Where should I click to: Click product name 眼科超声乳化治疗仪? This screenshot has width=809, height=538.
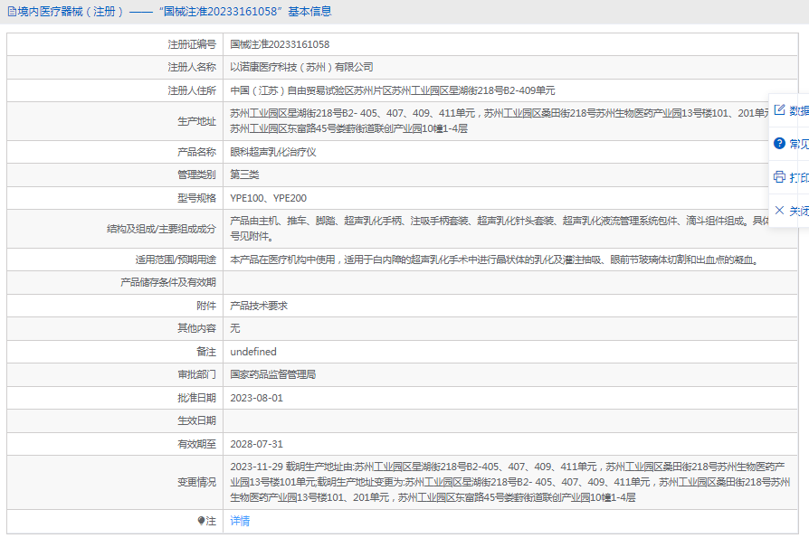point(273,152)
